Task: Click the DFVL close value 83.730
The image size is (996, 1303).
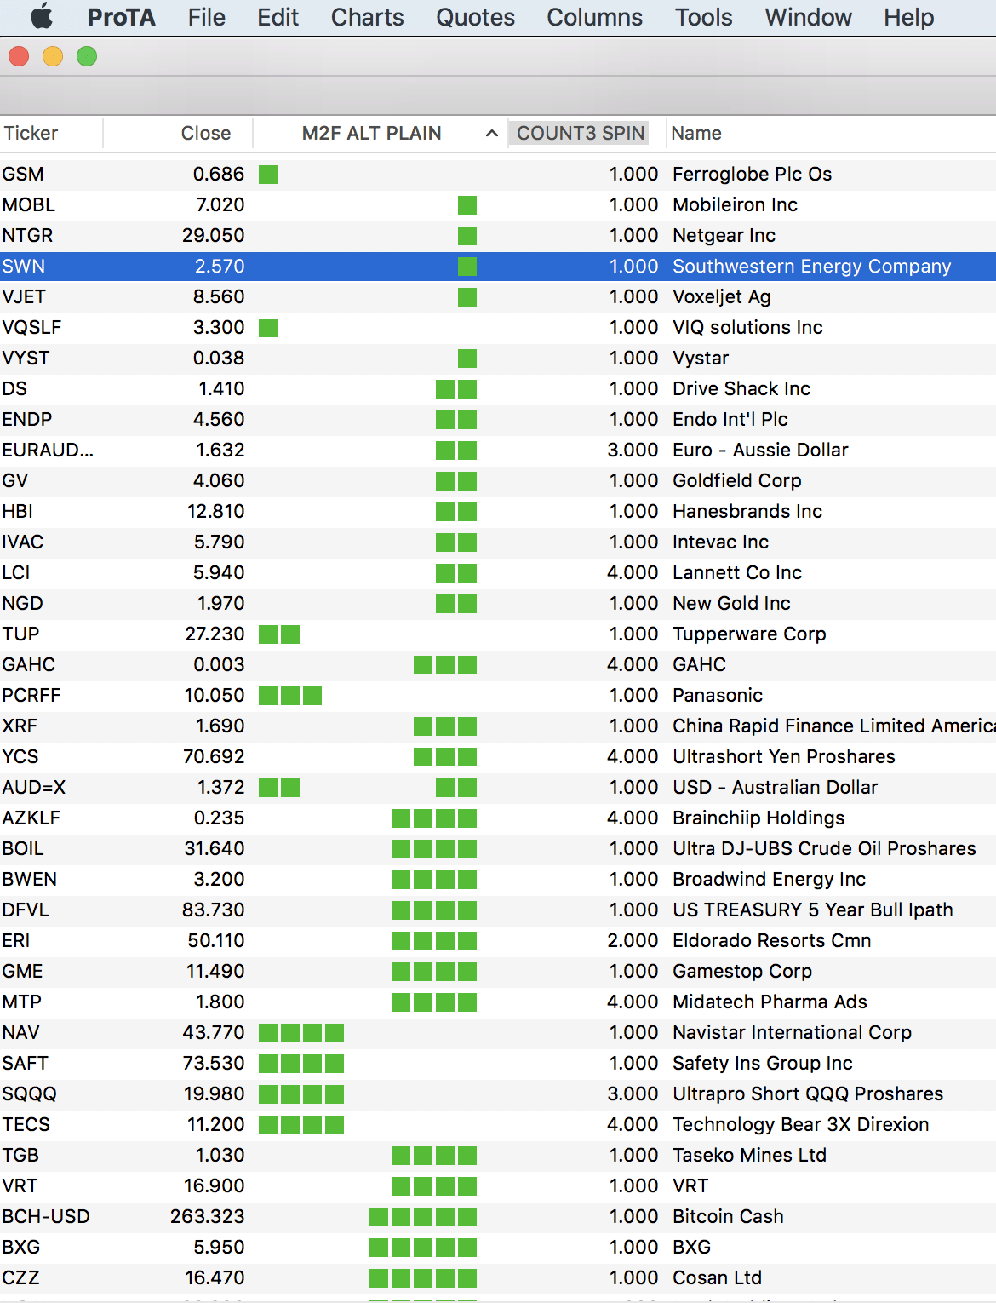Action: (x=213, y=910)
